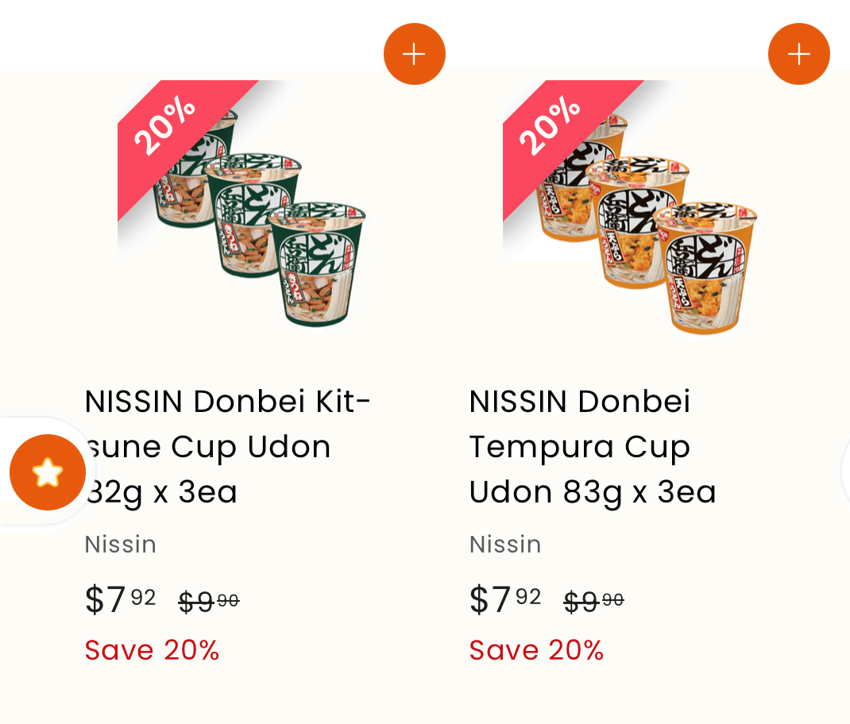
Task: Click the front green Kitsune udon cup
Action: 318,266
